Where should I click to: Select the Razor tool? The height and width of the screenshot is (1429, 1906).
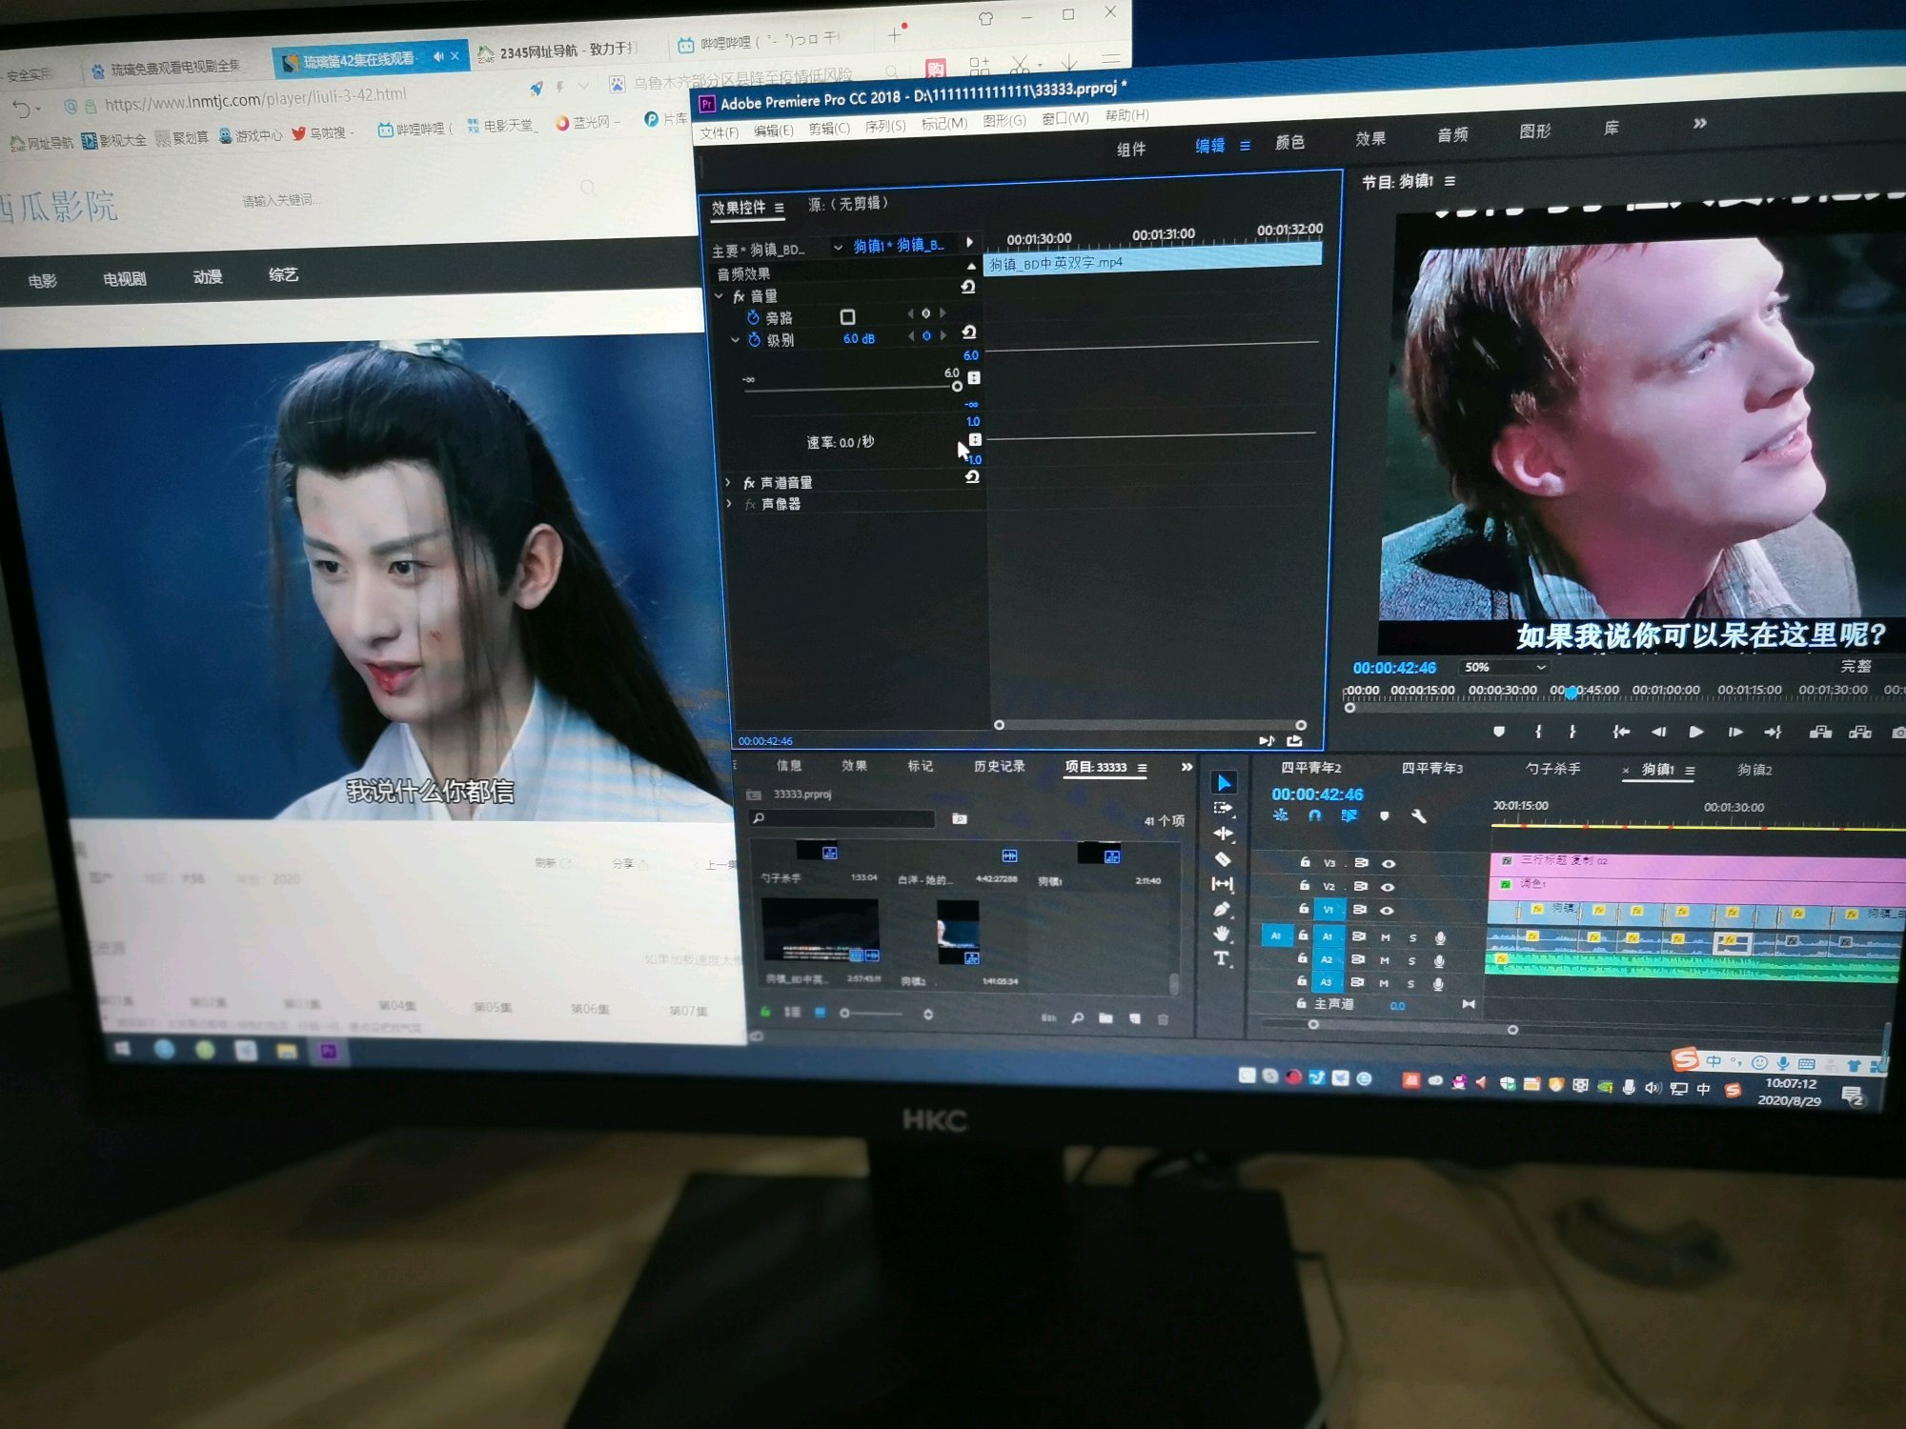coord(1223,859)
